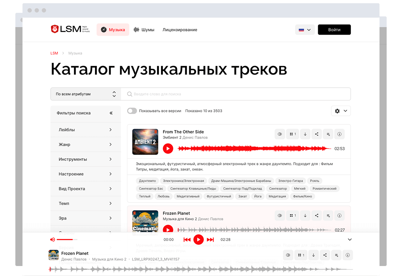Screen dimensions: 402x276
Task: Show versions of the Frozen Planet track
Action: tap(292, 215)
